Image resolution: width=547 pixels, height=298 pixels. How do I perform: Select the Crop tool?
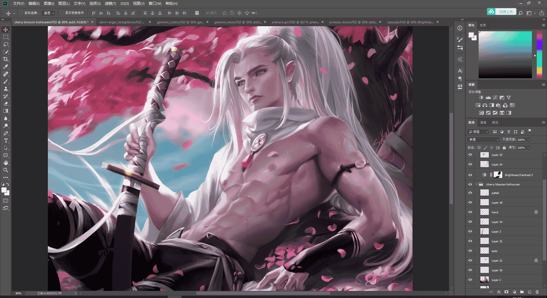pos(6,59)
